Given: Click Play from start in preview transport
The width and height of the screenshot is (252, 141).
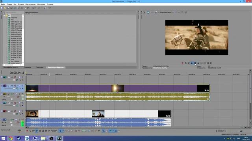Looking at the screenshot, I should (x=189, y=63).
